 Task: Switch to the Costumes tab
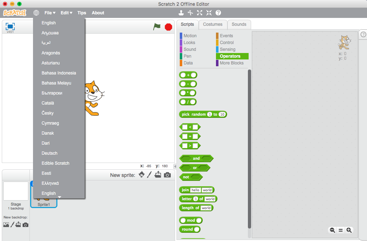212,24
